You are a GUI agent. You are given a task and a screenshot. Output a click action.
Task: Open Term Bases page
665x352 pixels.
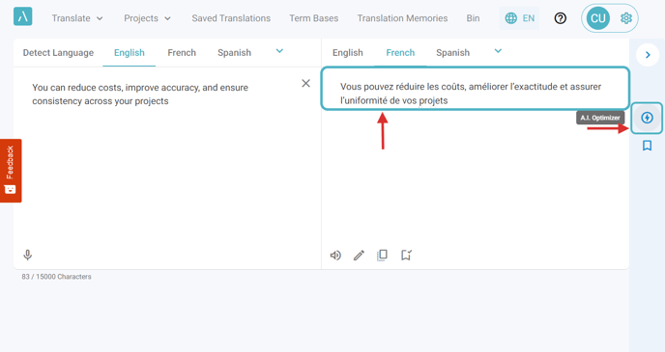coord(314,18)
